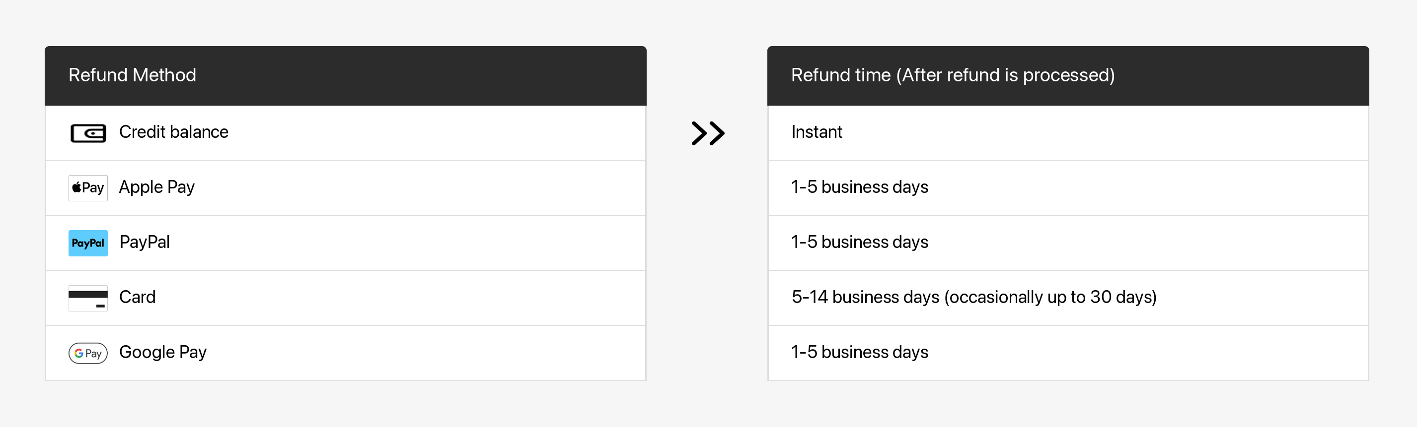The width and height of the screenshot is (1417, 427).
Task: Click the 5-14 business days card text
Action: coord(973,297)
